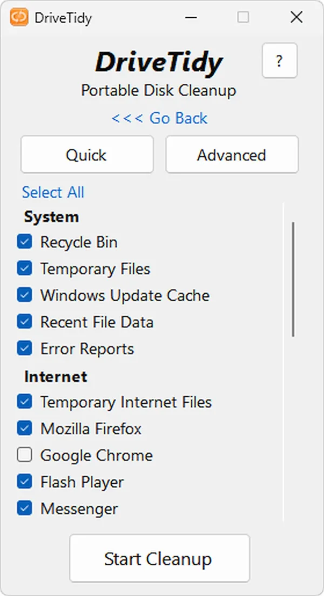Viewport: 324px width, 596px height.
Task: Toggle the Error Reports checkbox
Action: tap(25, 348)
